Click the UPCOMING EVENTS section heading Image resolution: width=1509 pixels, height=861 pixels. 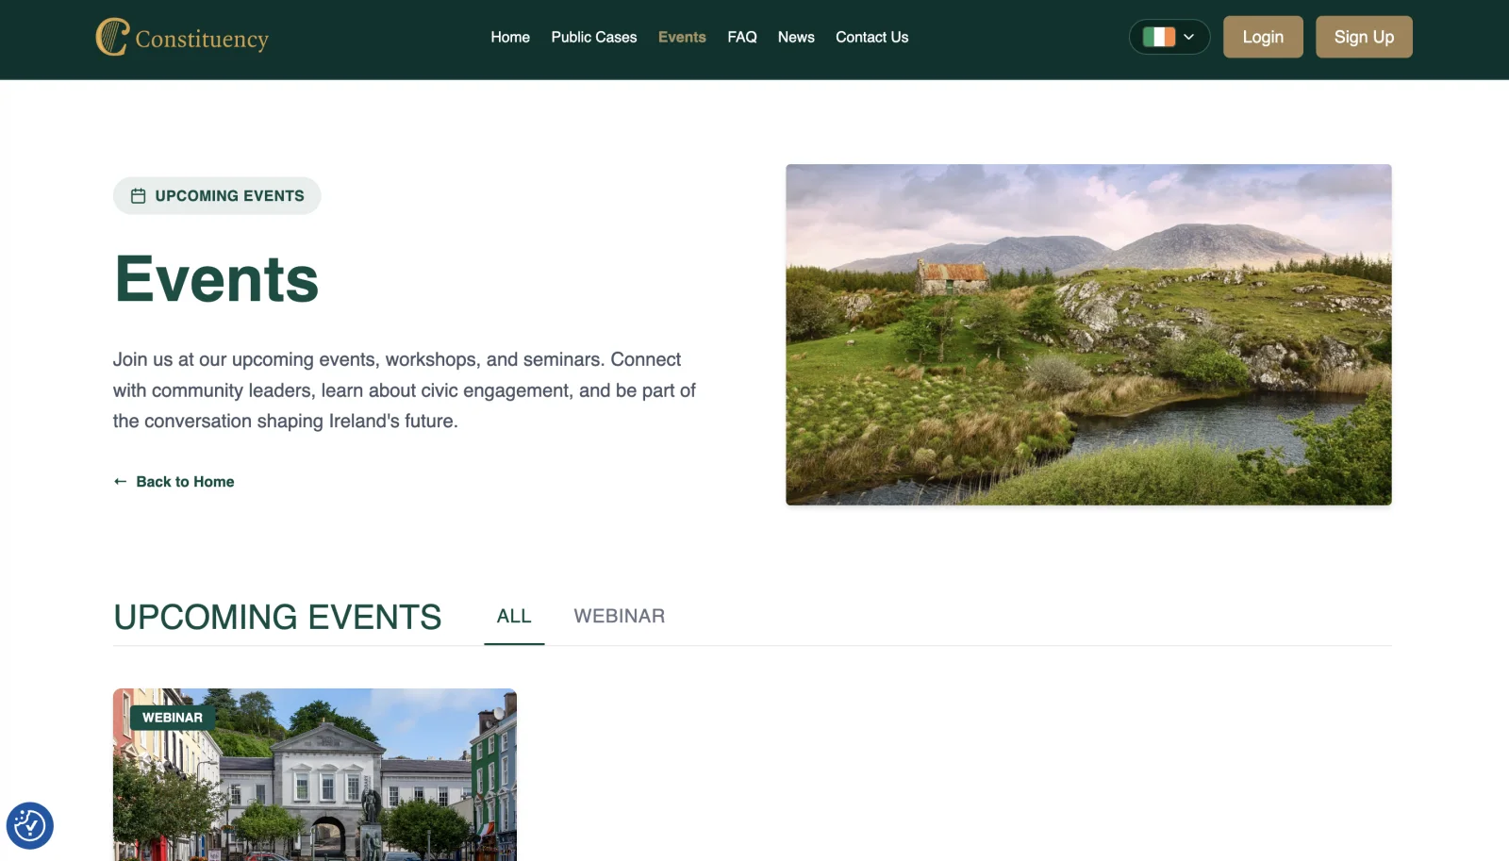(277, 618)
